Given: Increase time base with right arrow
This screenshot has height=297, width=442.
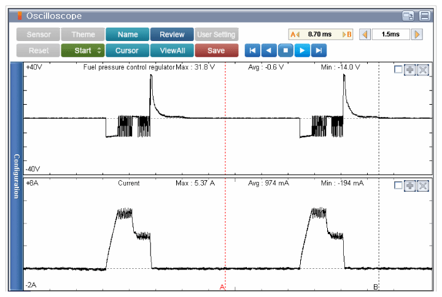Looking at the screenshot, I should coord(417,34).
